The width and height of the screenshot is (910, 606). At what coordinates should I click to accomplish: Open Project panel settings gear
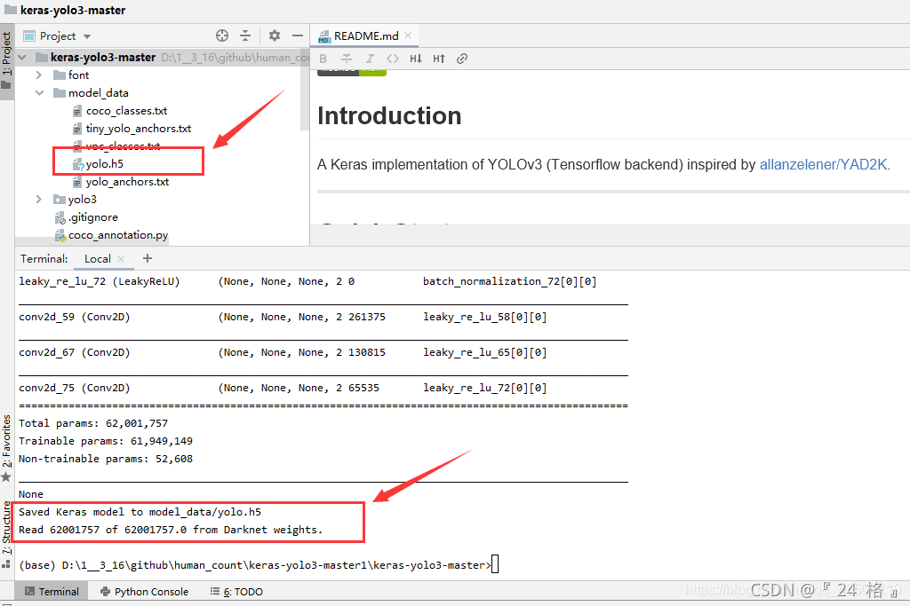[x=275, y=35]
